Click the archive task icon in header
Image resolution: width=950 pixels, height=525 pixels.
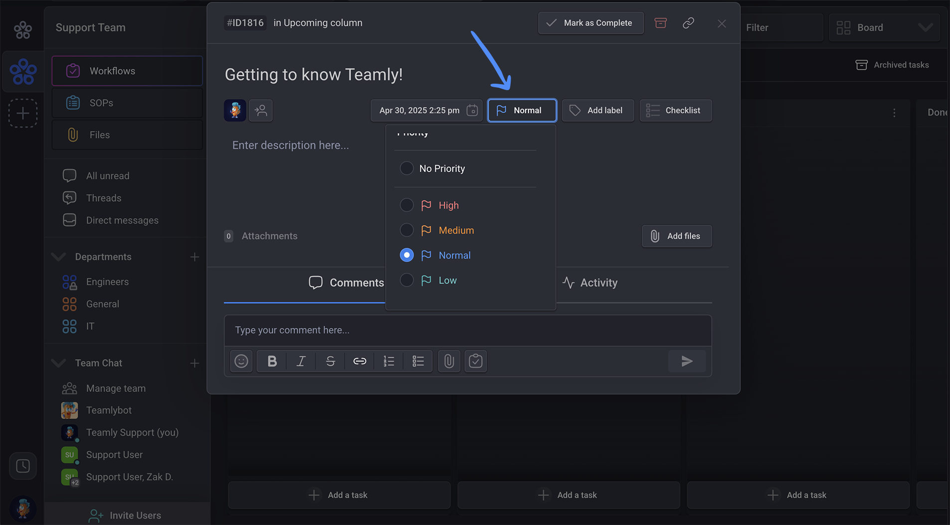pyautogui.click(x=660, y=23)
